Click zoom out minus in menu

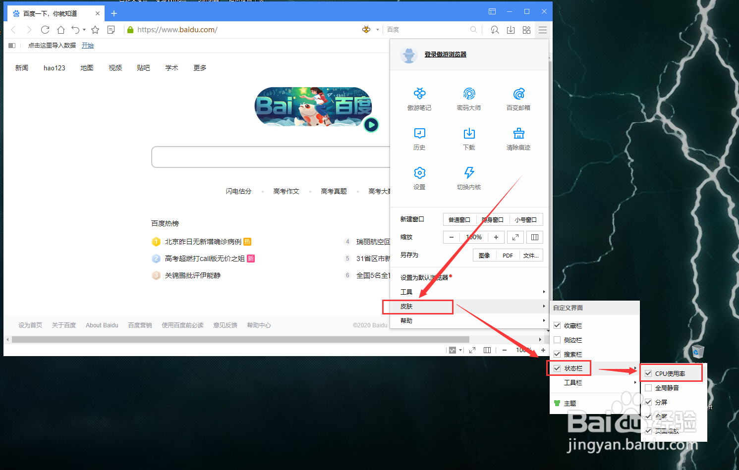(452, 237)
